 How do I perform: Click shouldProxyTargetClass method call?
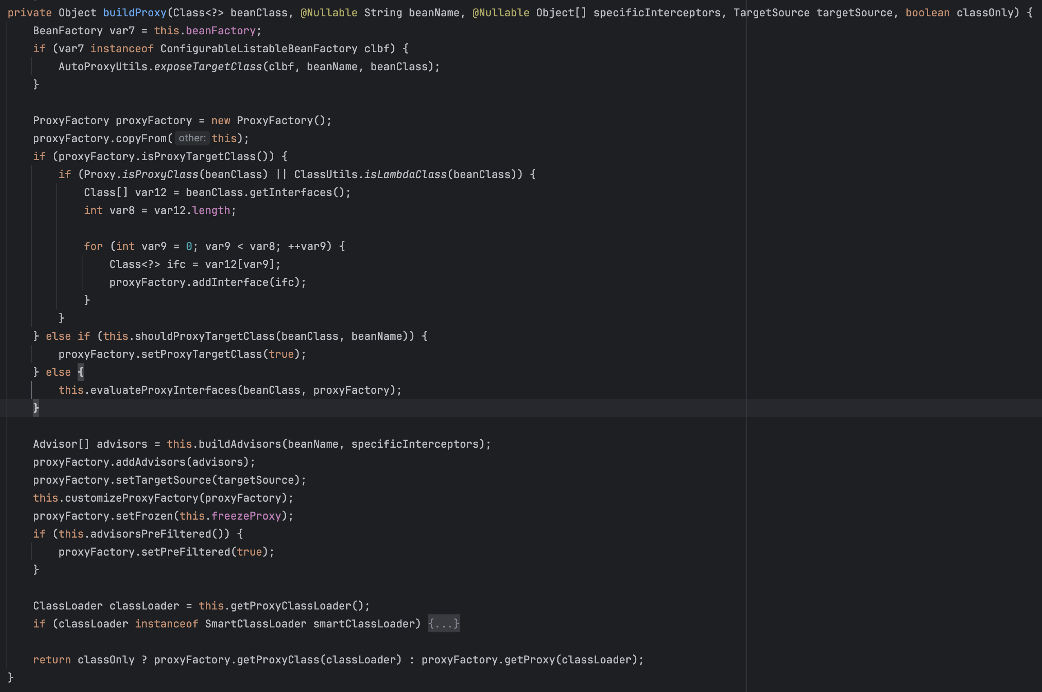coord(205,336)
